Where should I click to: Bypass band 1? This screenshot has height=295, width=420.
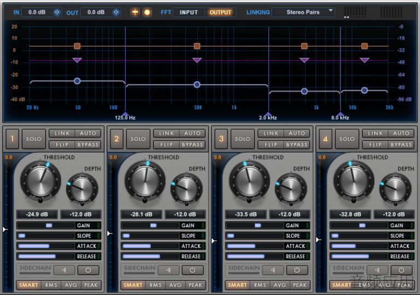(x=88, y=145)
